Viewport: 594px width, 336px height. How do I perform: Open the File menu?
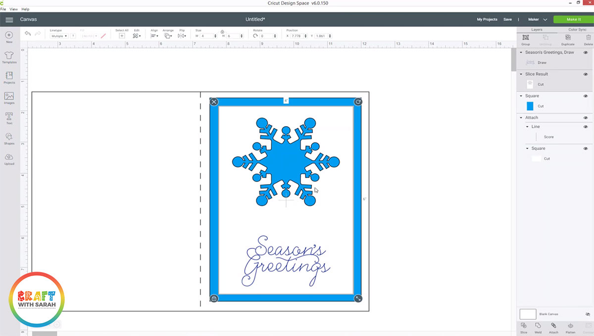[x=3, y=9]
